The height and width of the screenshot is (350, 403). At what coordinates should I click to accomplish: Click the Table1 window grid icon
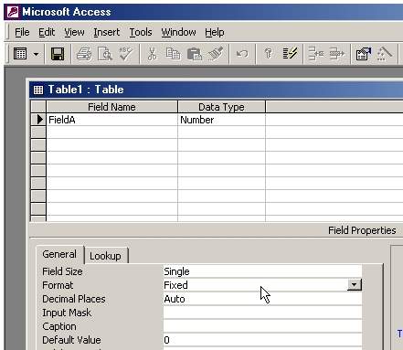[x=38, y=90]
